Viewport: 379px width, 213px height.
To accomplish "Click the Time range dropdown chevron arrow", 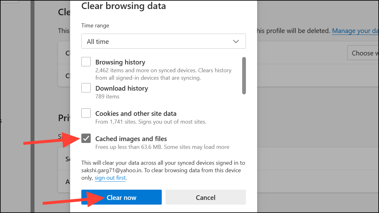I will (x=236, y=41).
